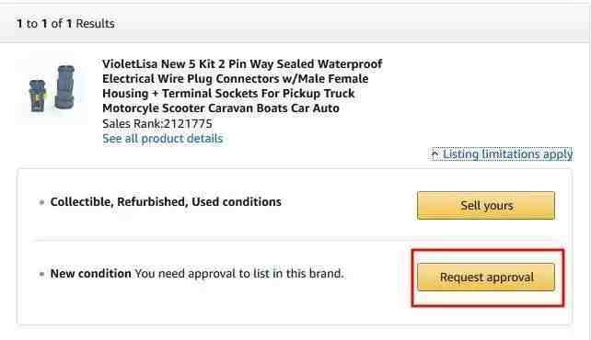Click the New condition label

[x=91, y=274]
